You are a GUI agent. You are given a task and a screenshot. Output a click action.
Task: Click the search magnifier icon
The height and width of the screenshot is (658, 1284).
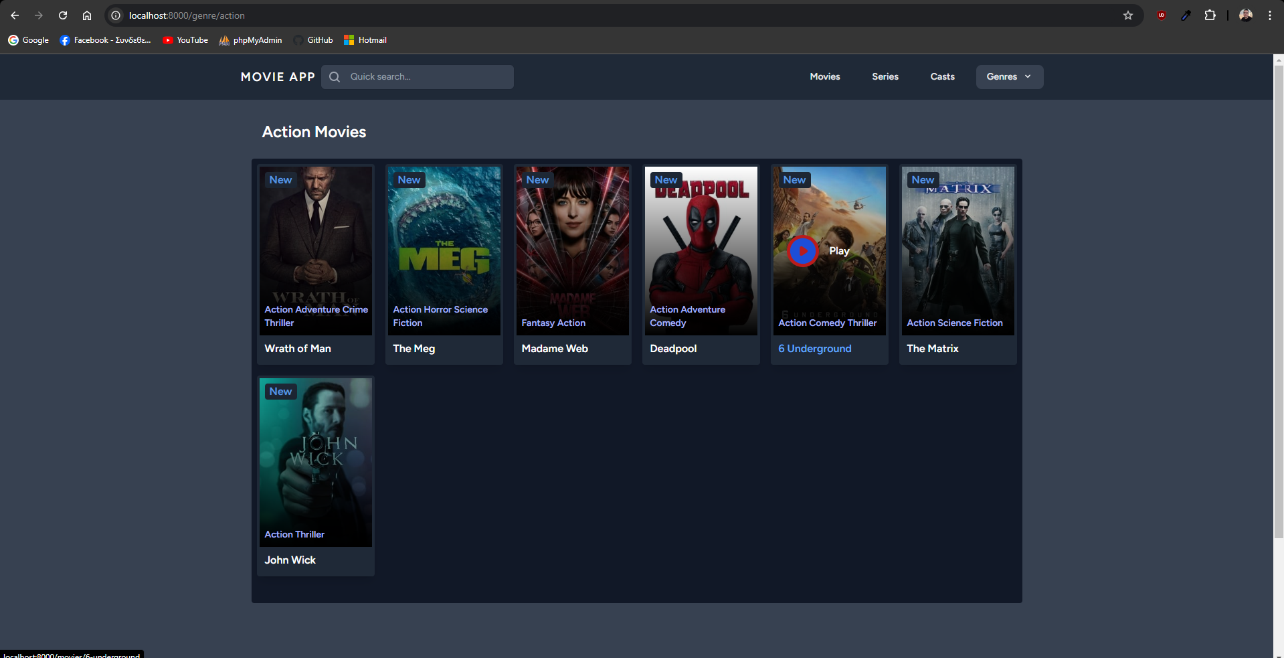tap(335, 77)
